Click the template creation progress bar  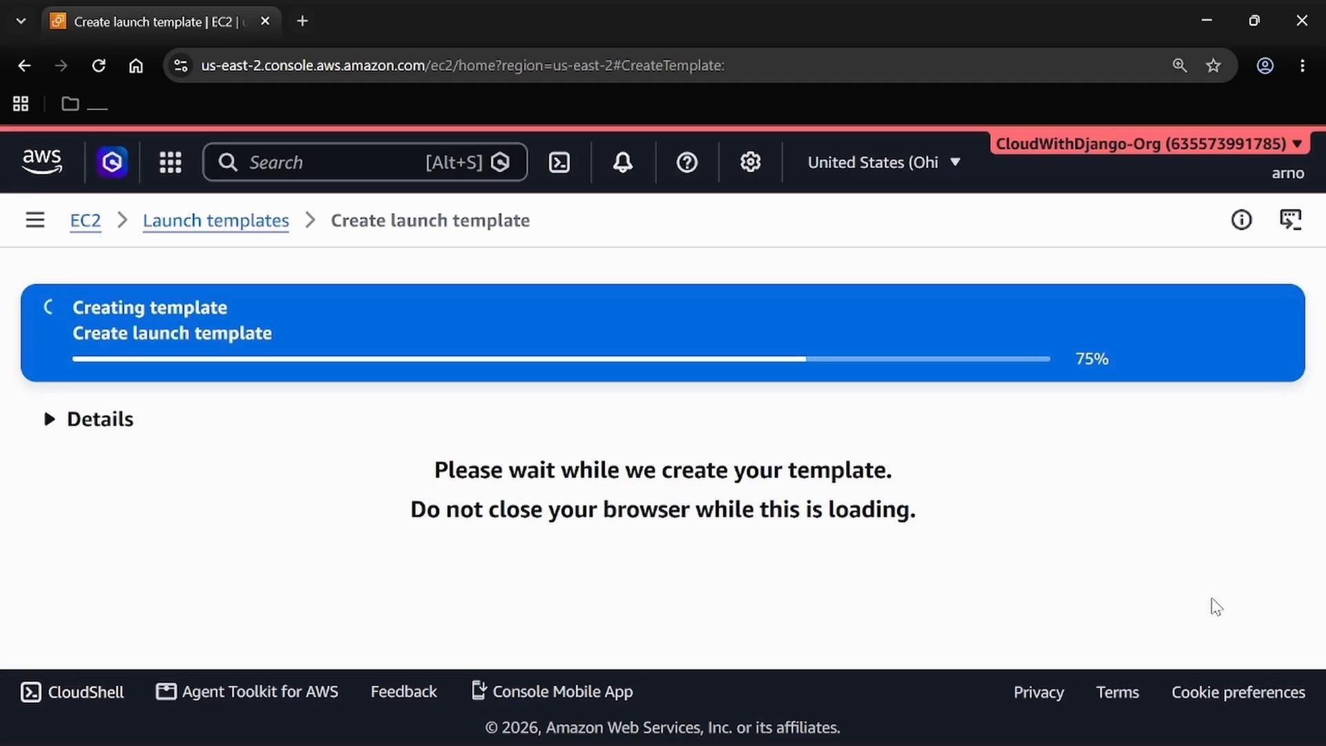click(561, 359)
